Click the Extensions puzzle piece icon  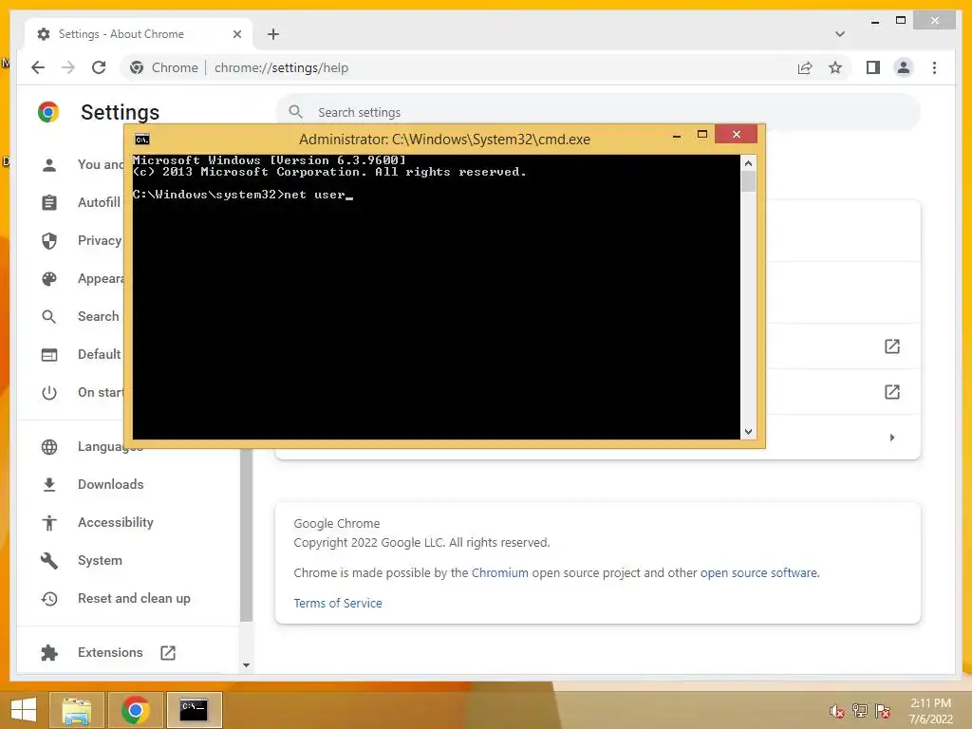(x=49, y=652)
